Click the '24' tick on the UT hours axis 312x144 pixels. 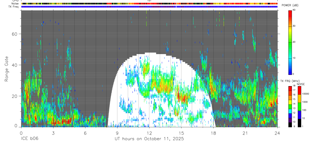(277, 133)
